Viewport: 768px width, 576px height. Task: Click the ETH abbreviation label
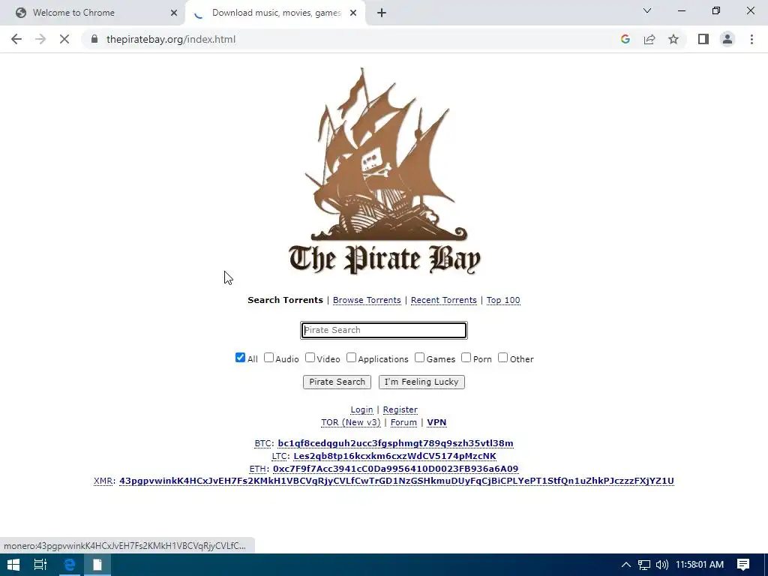(259, 469)
